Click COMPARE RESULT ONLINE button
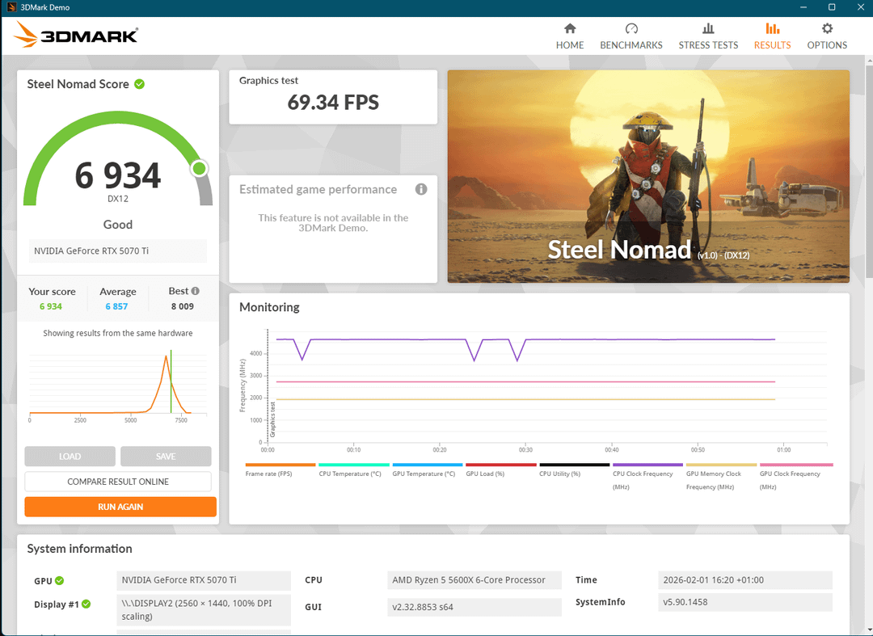873x636 pixels. (118, 482)
